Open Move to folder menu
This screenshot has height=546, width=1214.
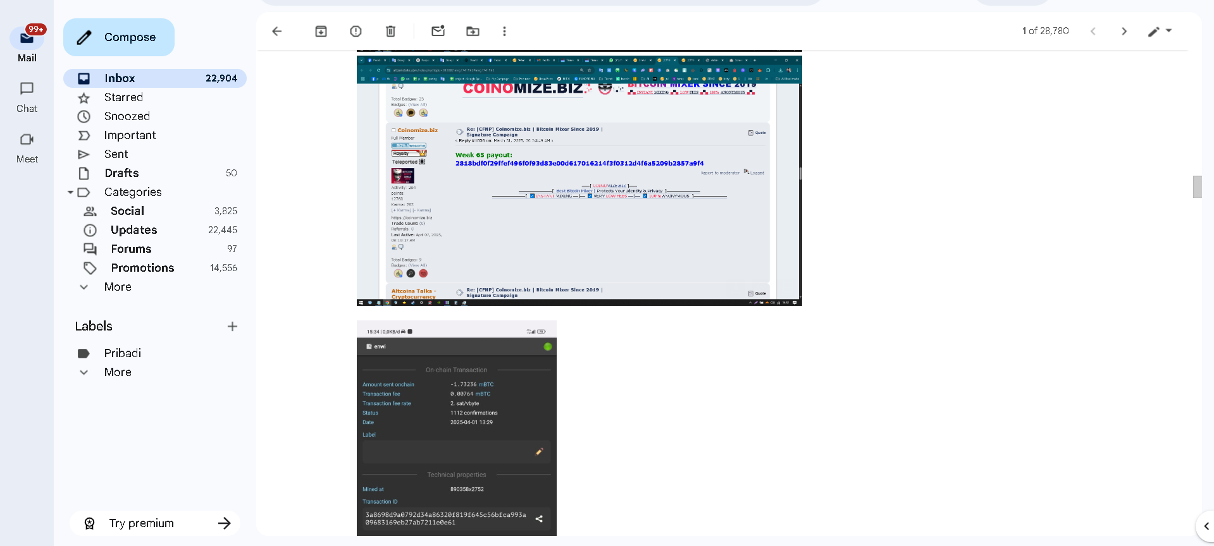pyautogui.click(x=473, y=31)
